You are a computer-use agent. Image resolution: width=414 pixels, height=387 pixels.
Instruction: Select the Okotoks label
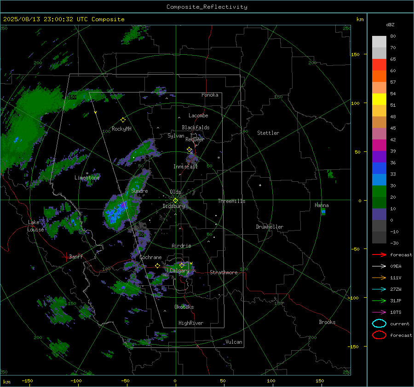tap(184, 307)
